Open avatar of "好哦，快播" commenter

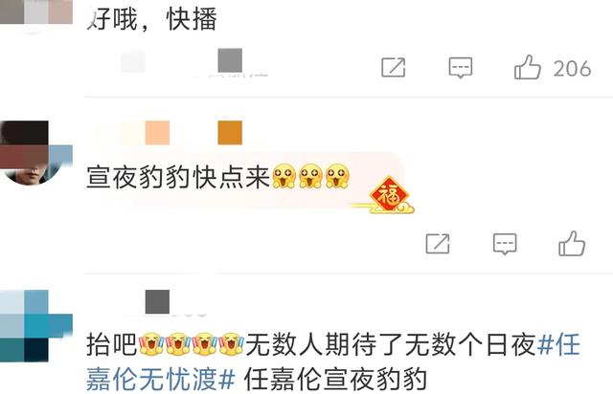pos(36,12)
